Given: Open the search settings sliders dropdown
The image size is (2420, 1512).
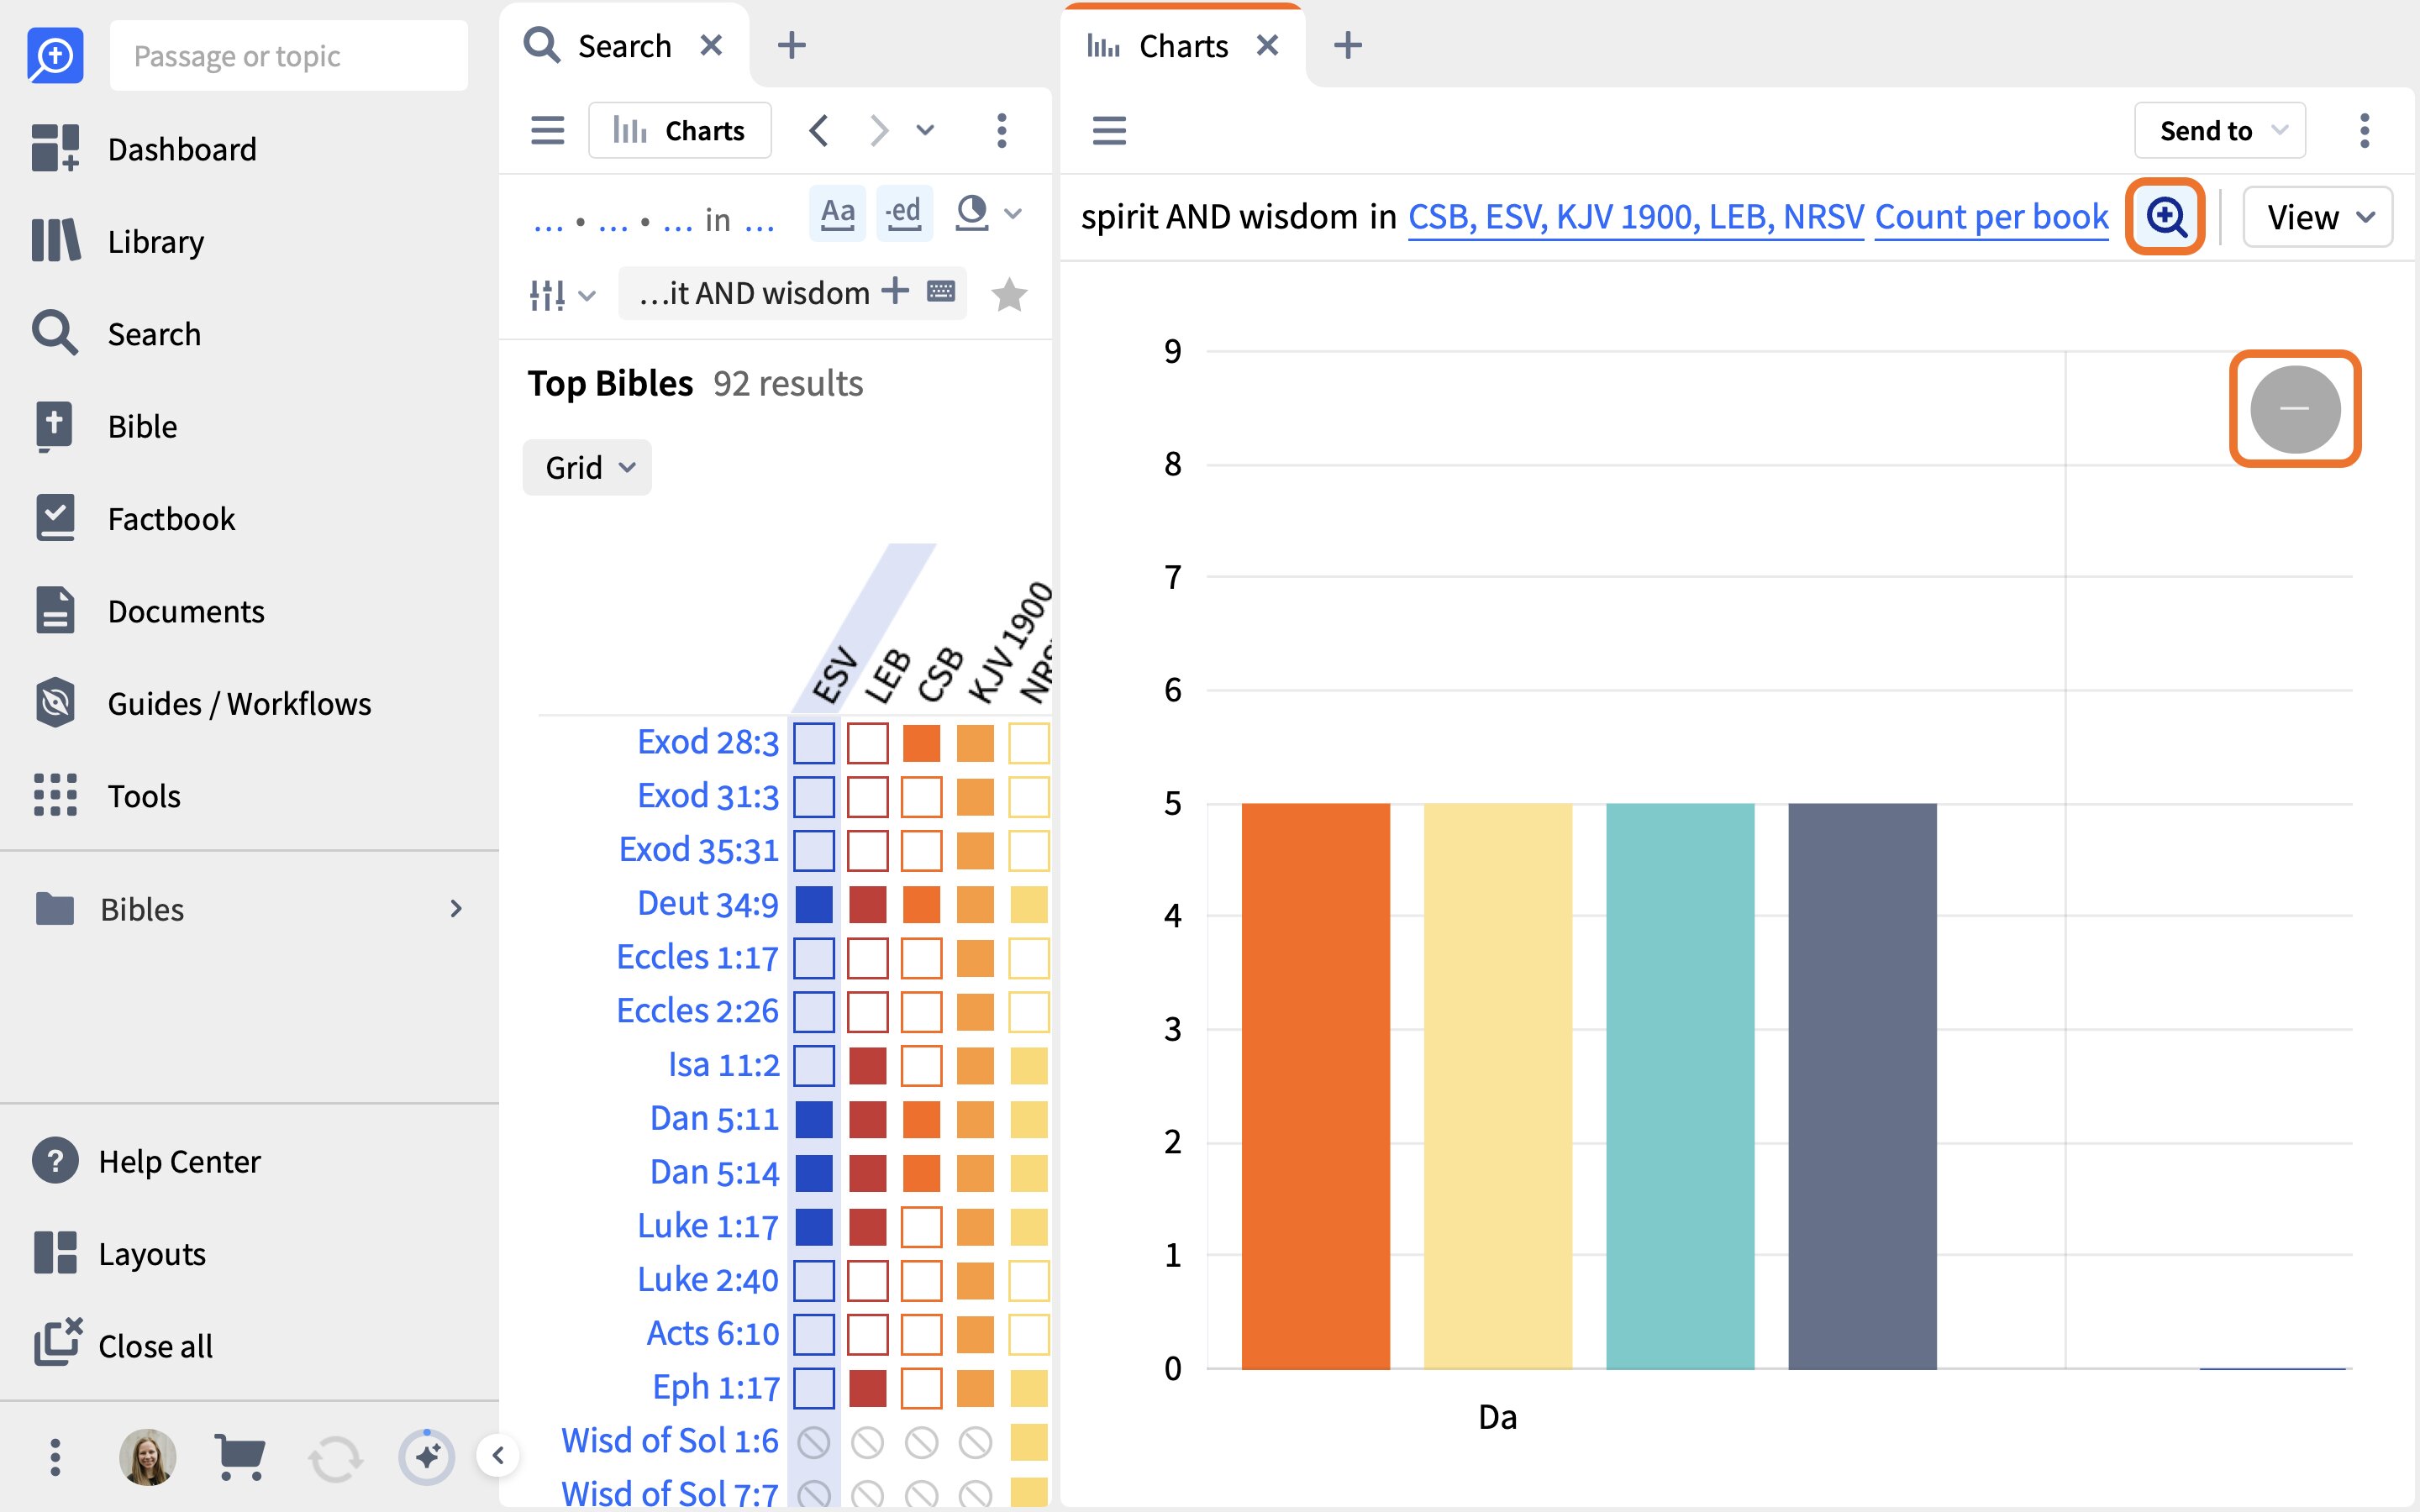Looking at the screenshot, I should click(561, 295).
